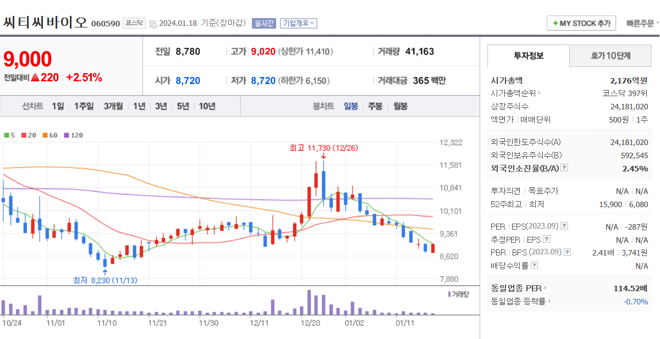Click the 코스닥 market badge
This screenshot has height=339, width=660.
[x=134, y=23]
